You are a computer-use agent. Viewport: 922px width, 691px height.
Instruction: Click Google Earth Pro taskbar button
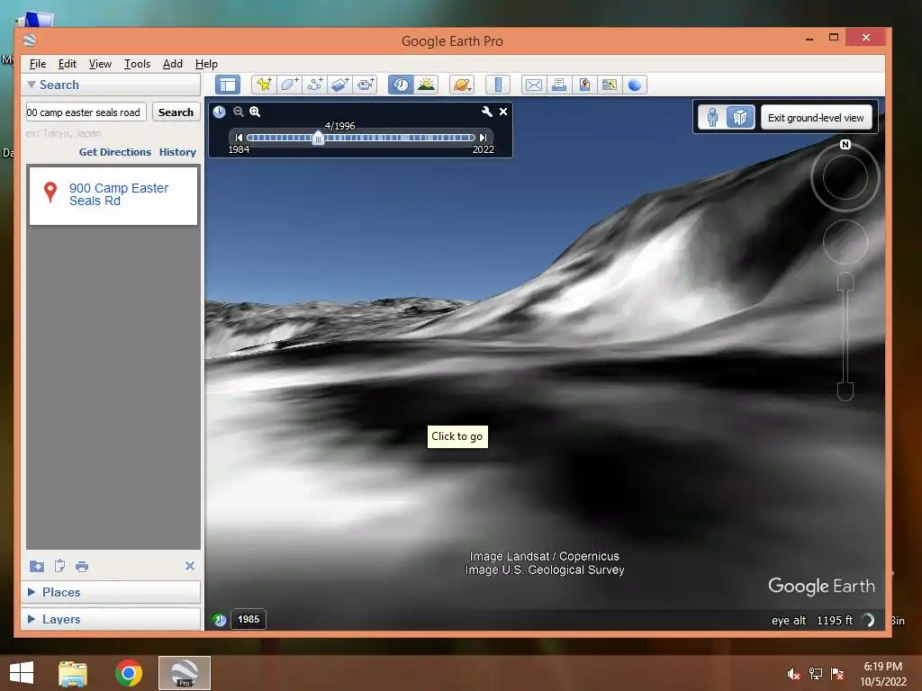point(184,673)
